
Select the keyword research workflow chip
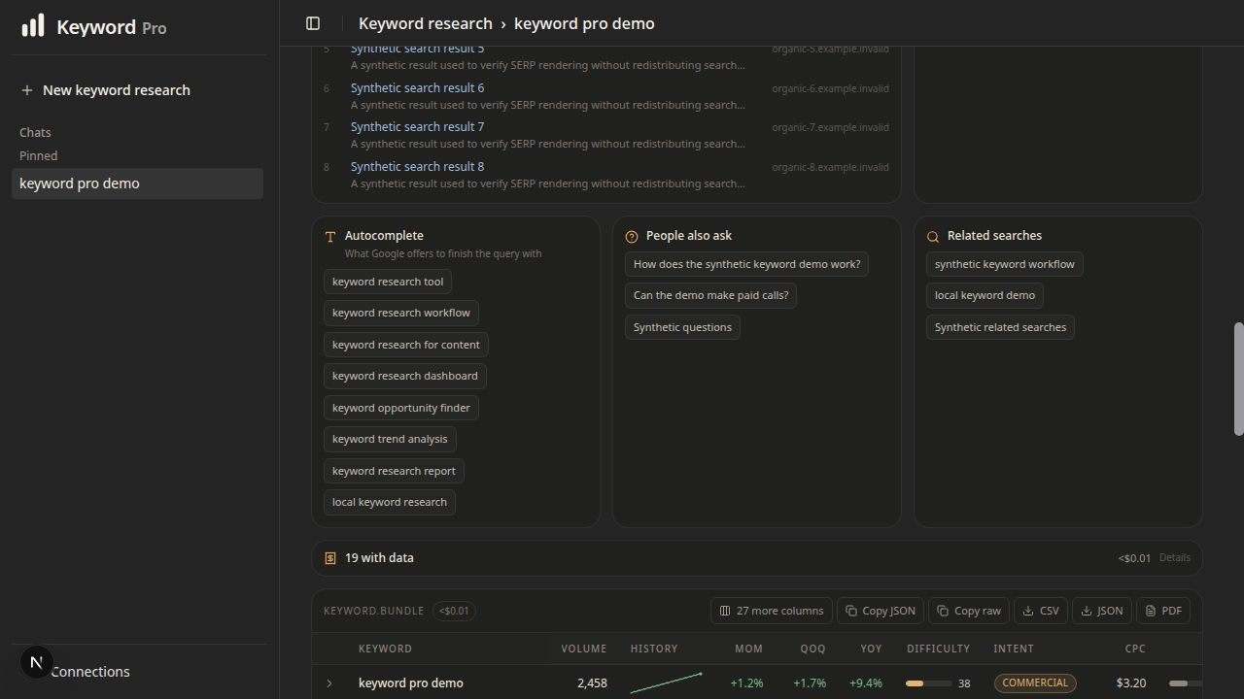tap(401, 313)
